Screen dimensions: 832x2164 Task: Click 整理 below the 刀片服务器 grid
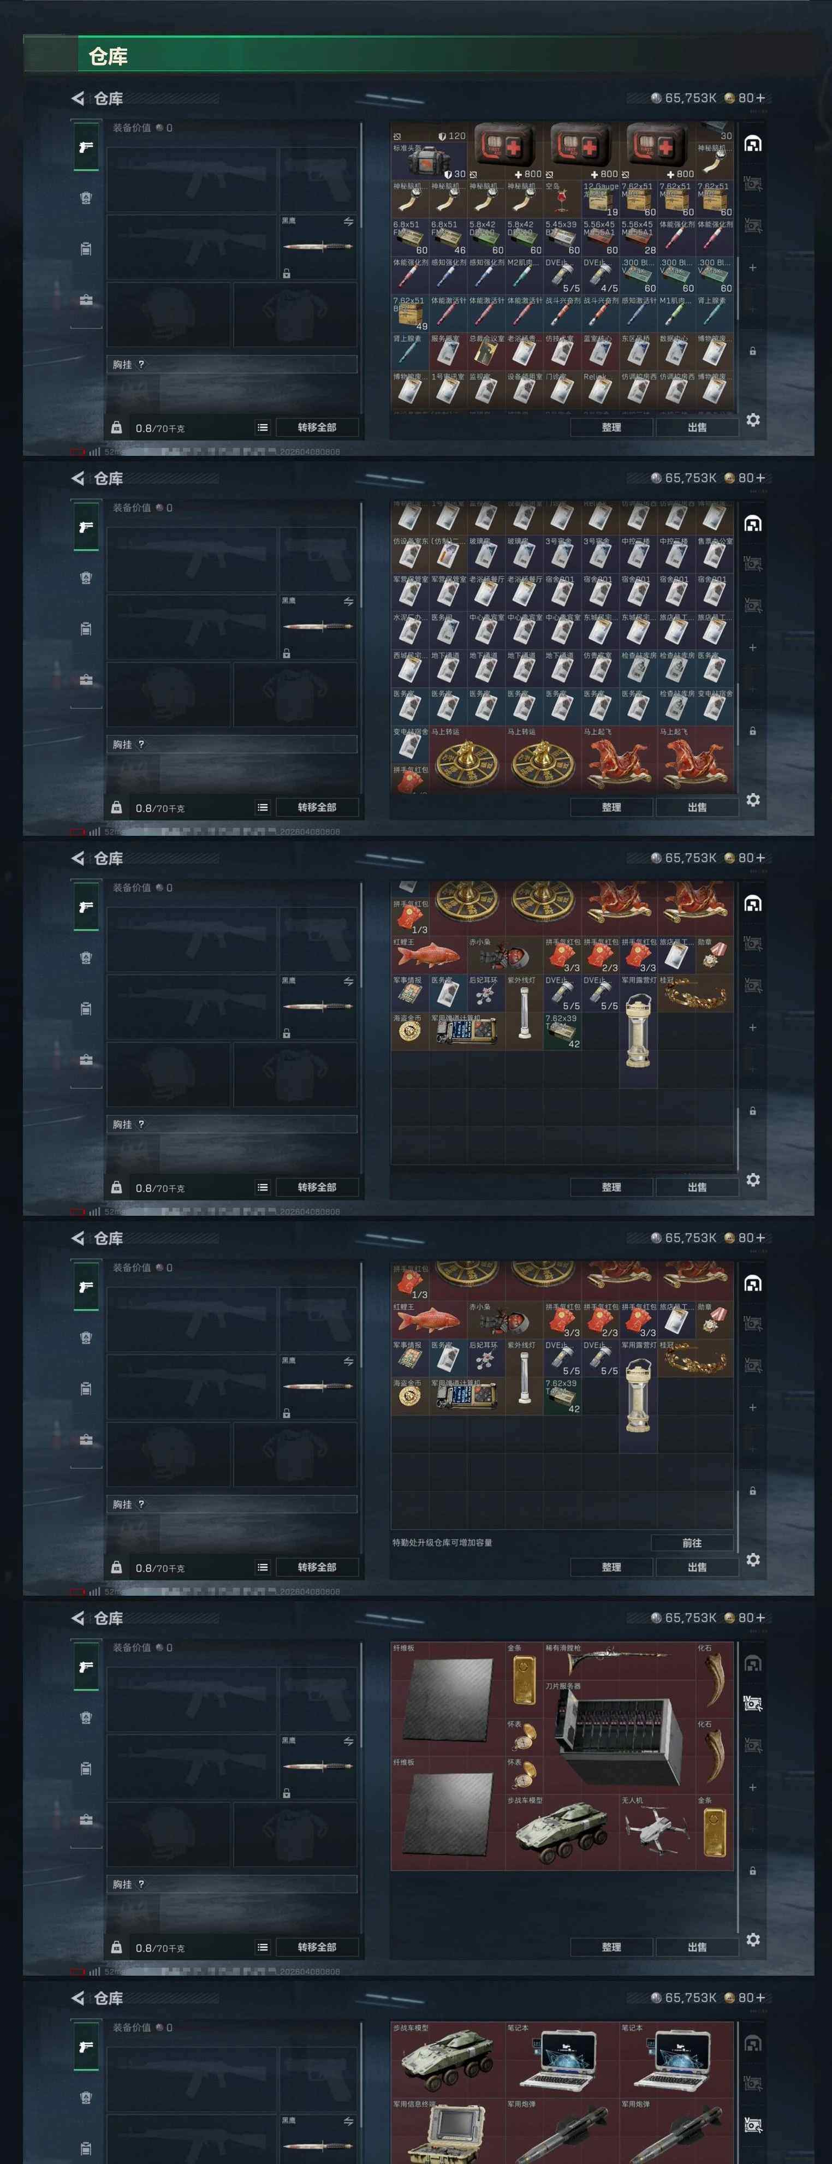(611, 1946)
